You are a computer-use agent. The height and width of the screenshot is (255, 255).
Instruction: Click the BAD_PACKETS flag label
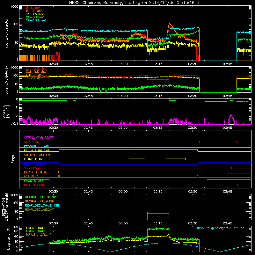(35, 185)
